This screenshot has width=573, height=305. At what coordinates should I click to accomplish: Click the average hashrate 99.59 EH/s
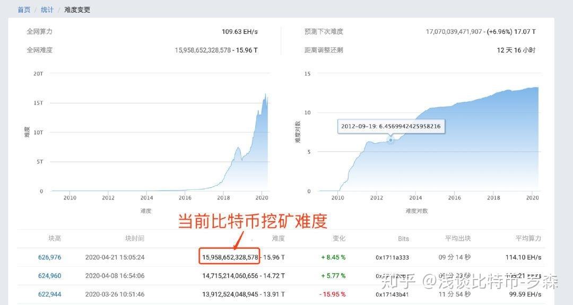(x=525, y=294)
